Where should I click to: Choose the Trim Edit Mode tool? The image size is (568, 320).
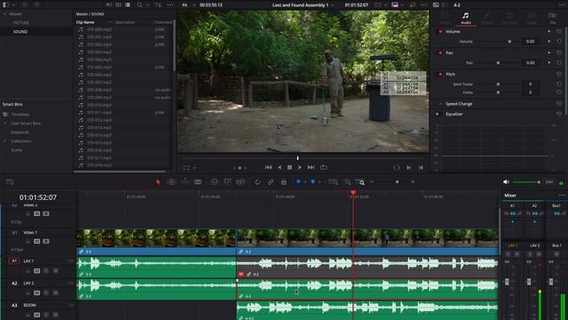pos(171,181)
